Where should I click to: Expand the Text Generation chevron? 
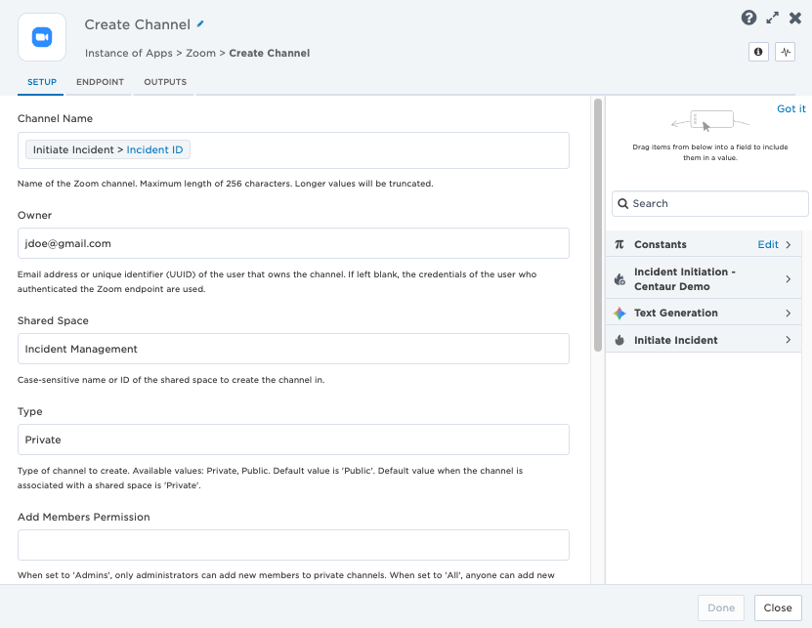tap(789, 314)
